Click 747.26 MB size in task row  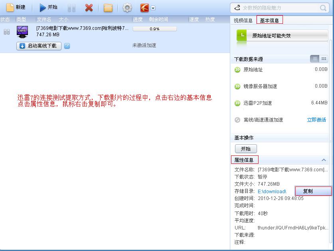click(x=48, y=34)
